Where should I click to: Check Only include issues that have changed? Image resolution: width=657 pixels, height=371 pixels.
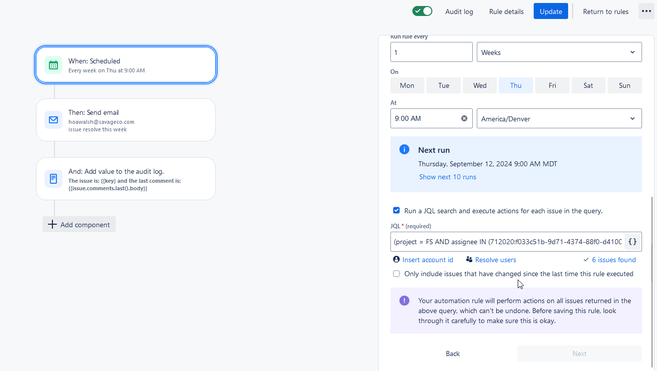(396, 274)
